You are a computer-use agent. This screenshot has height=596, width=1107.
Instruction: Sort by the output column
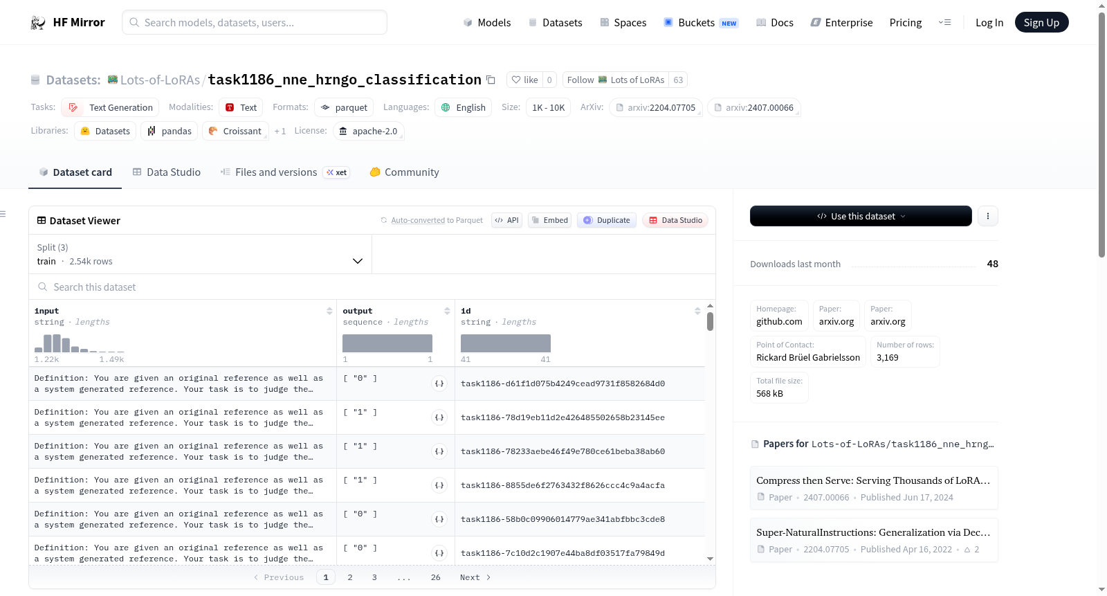447,311
